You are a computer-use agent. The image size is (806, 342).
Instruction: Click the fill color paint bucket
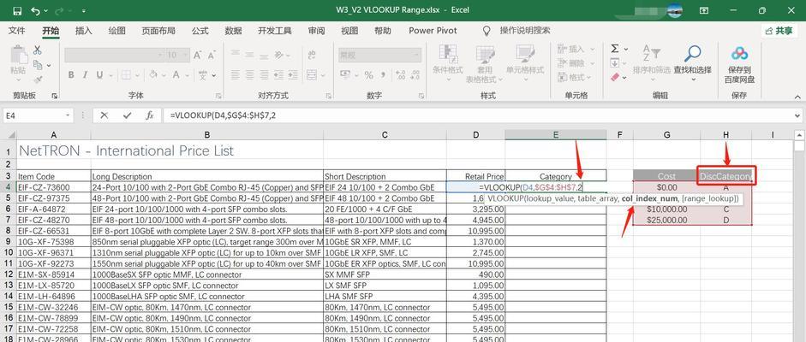(153, 75)
